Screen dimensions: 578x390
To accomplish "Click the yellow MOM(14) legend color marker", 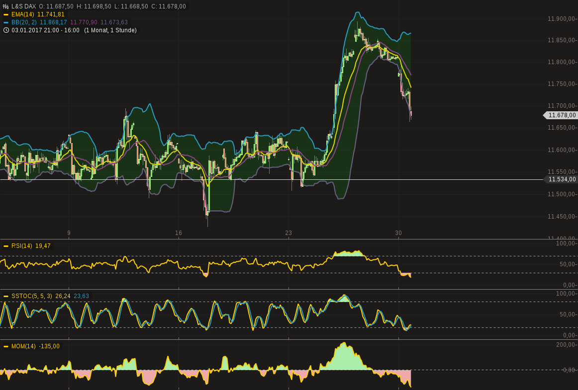I will 6,346.
